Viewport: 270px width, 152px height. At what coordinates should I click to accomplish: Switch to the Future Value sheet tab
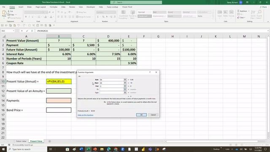point(21,141)
